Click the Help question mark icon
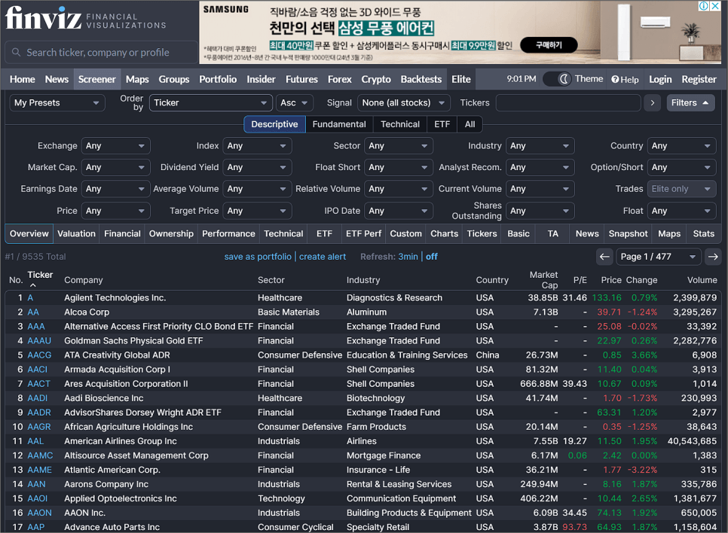Viewport: 728px width, 533px height. tap(615, 79)
